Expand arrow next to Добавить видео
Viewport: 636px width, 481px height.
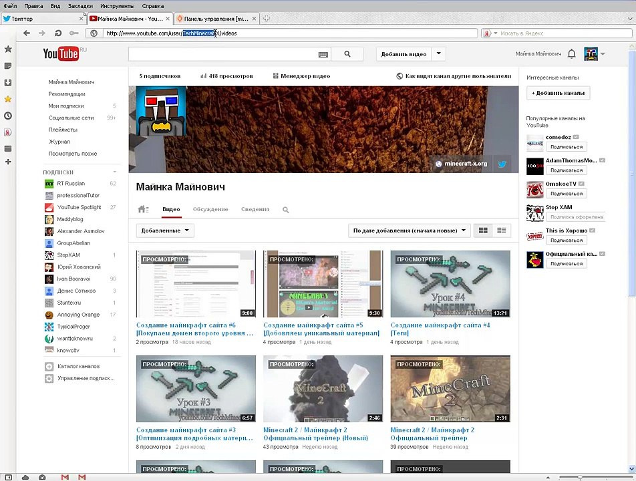tap(439, 54)
